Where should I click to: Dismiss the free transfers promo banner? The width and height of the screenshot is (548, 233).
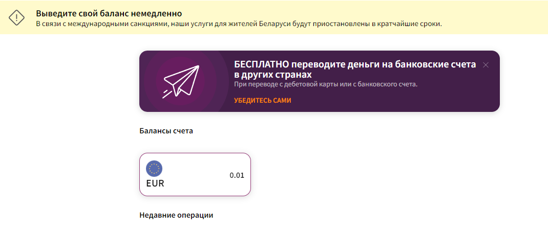pyautogui.click(x=486, y=65)
